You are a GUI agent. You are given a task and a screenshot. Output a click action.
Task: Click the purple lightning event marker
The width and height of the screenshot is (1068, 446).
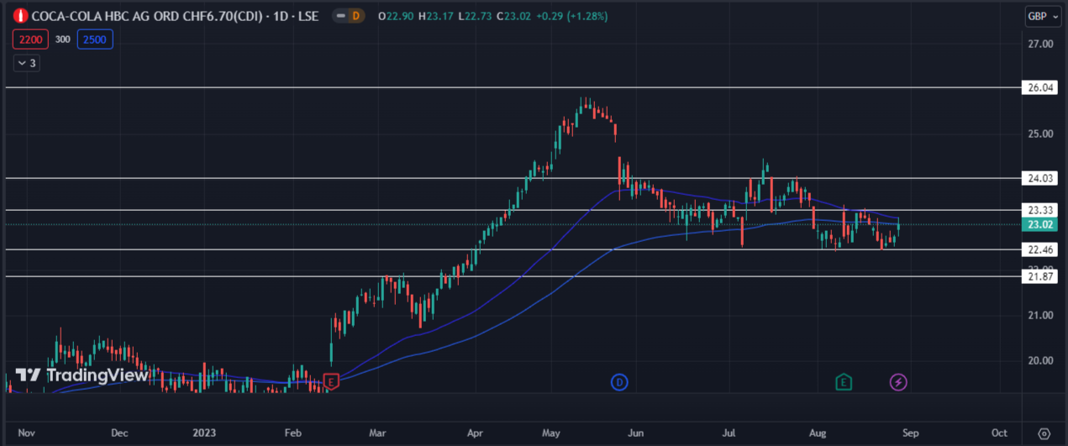[898, 382]
